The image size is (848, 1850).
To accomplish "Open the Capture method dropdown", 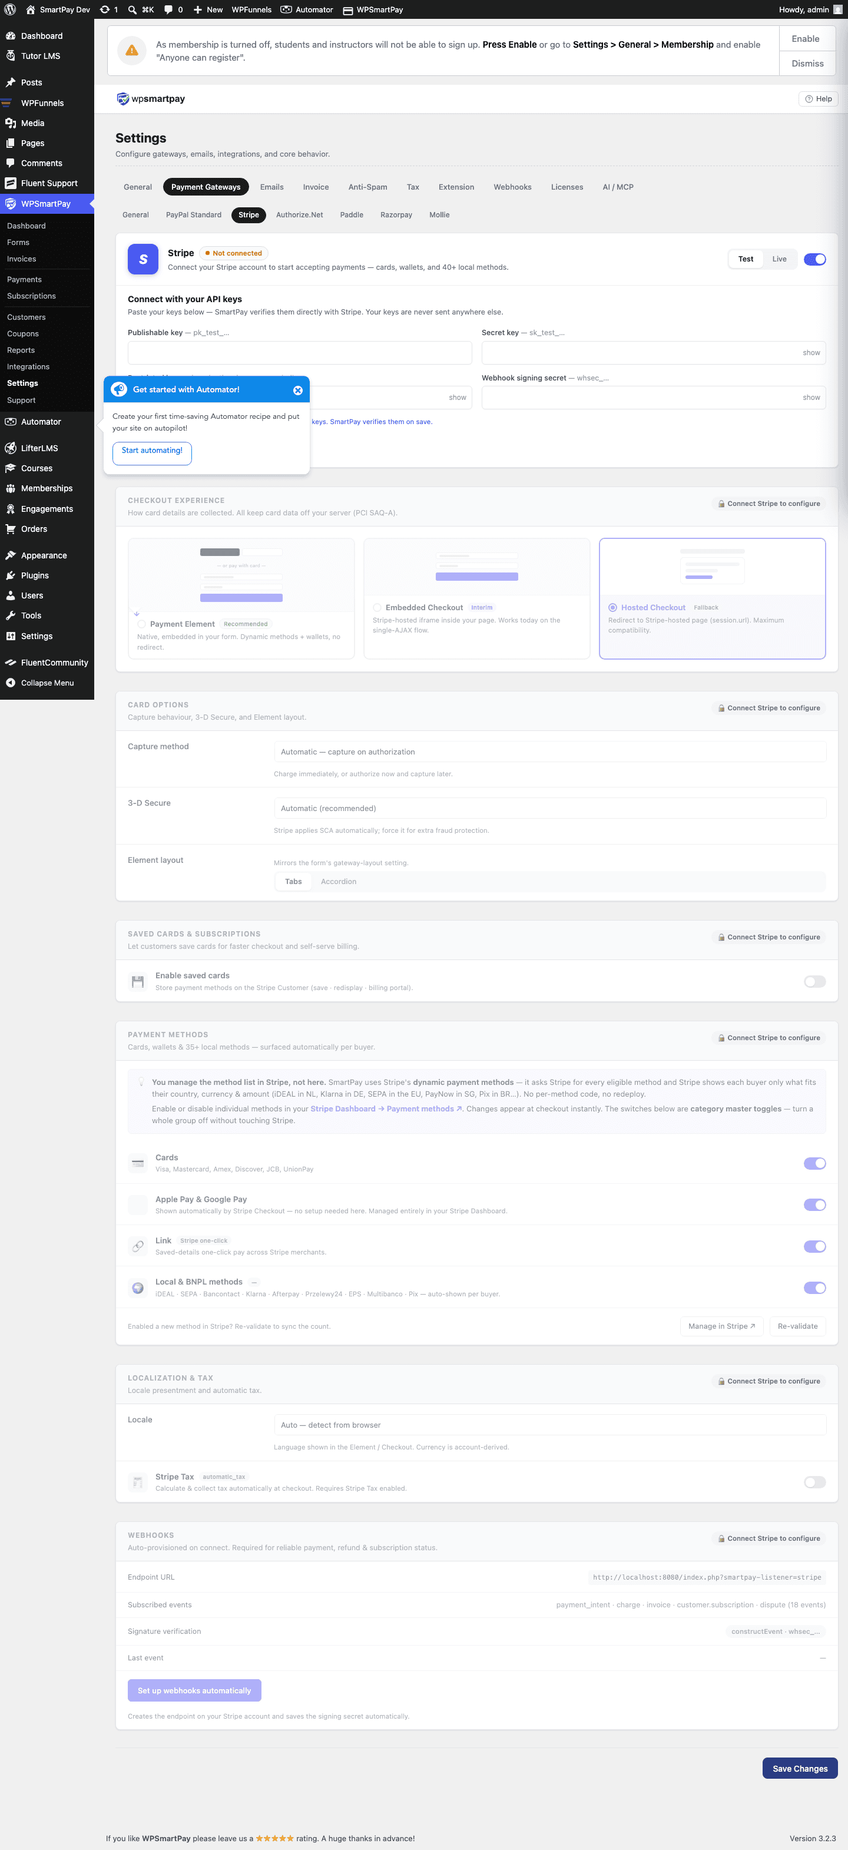I will 550,752.
